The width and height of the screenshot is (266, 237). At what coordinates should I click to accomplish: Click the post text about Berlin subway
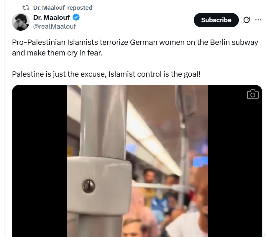pos(135,48)
